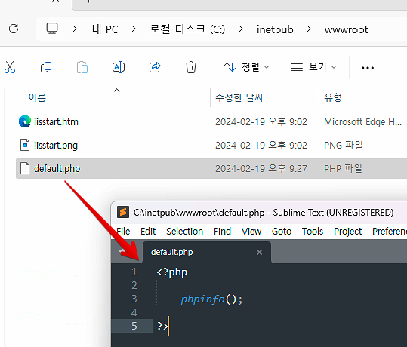
Task: Click wwwroot in the address bar
Action: 346,29
